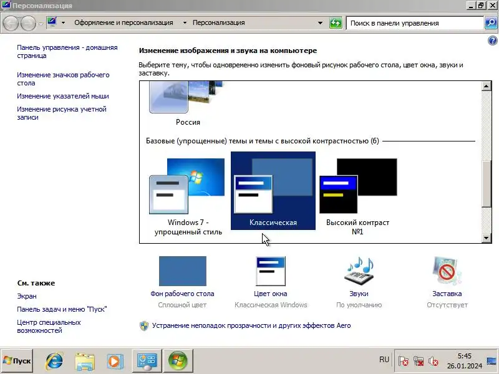Click the theme list scrollbar thumb
499x374 pixels.
tap(487, 184)
